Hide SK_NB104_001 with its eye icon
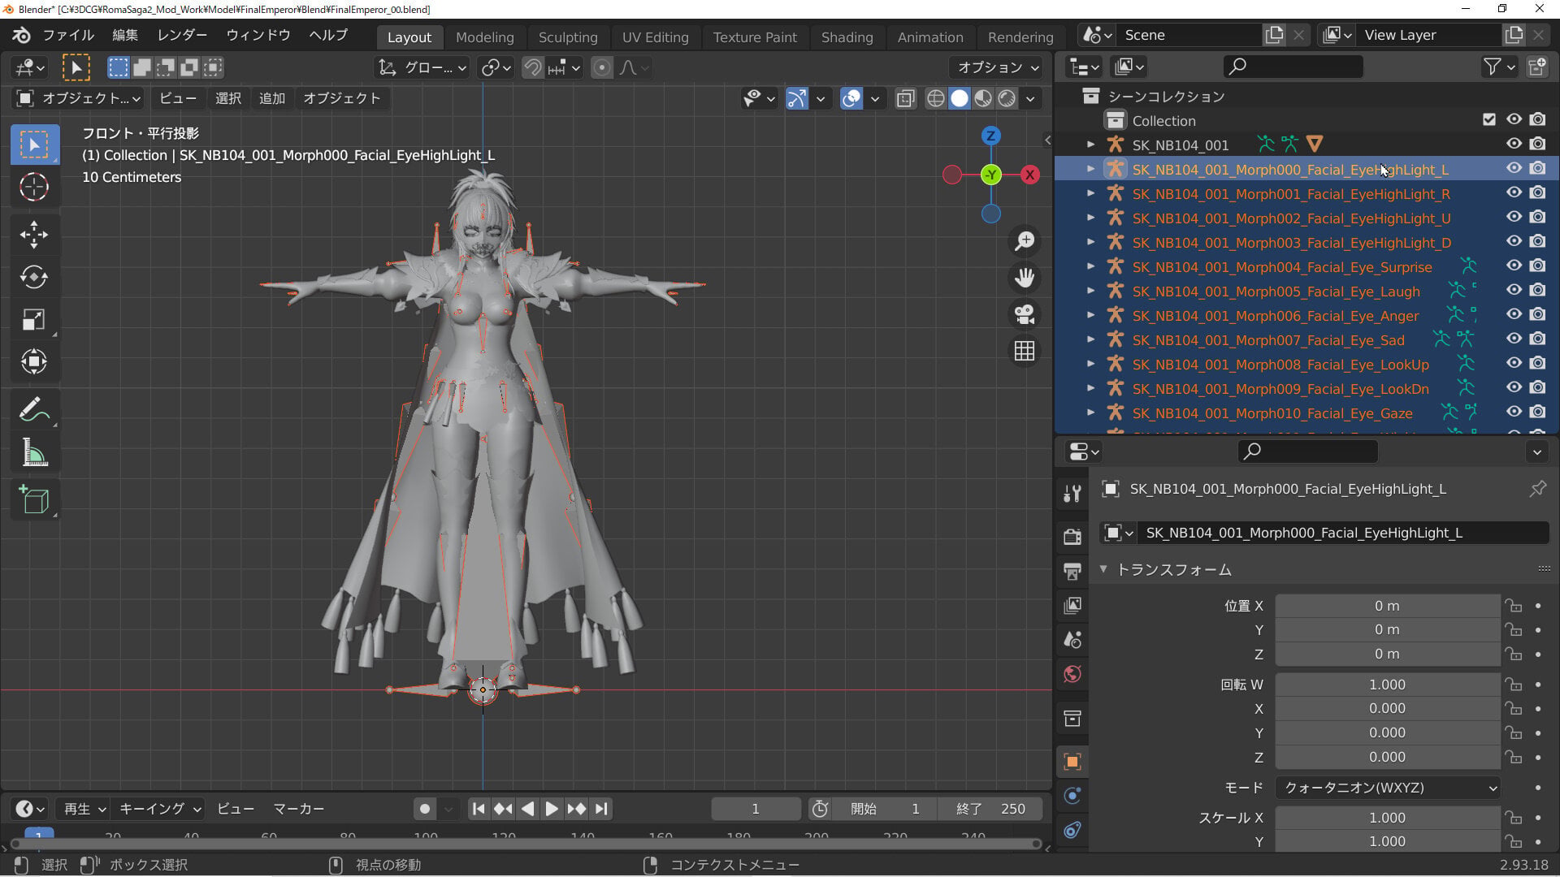This screenshot has width=1560, height=877. [x=1514, y=144]
